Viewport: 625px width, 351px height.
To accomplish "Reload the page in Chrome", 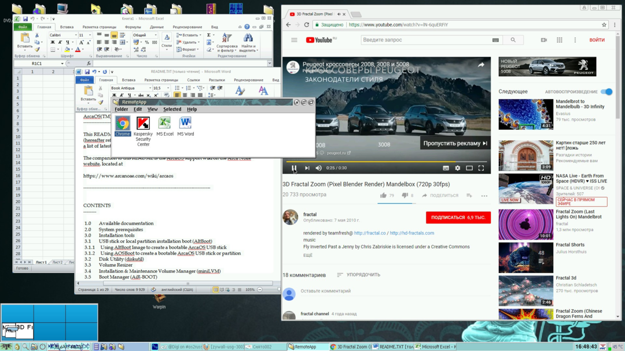I will (x=307, y=25).
